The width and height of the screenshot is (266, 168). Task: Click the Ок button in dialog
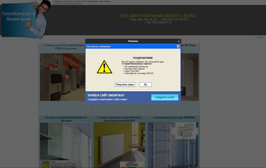(146, 84)
